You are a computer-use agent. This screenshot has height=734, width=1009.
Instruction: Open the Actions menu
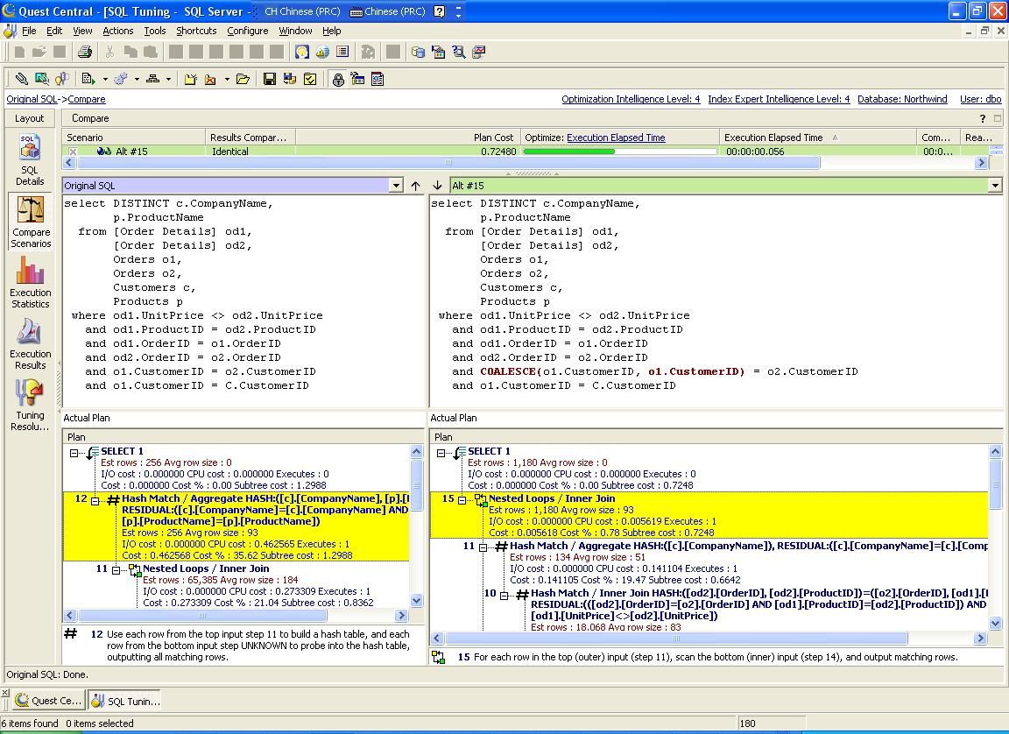[x=117, y=30]
